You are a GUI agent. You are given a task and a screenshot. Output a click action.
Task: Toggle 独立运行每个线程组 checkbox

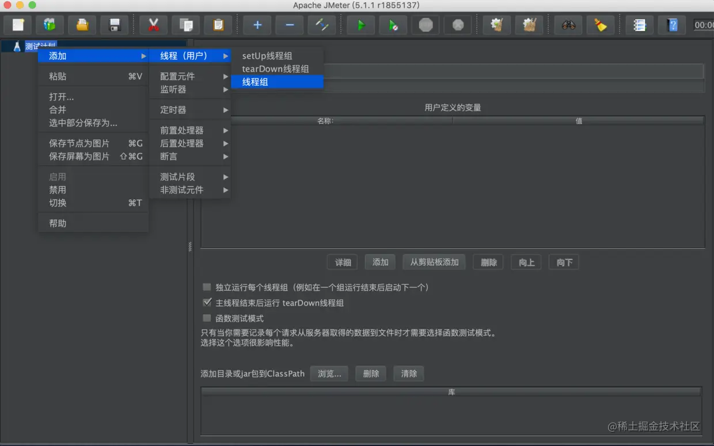207,287
